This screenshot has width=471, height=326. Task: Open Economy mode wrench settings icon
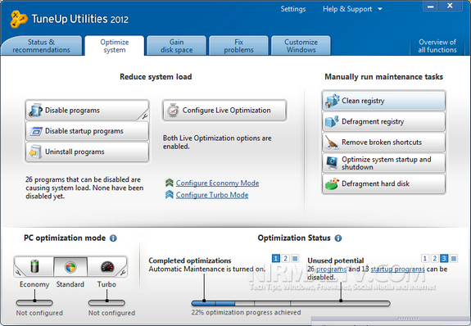point(18,273)
